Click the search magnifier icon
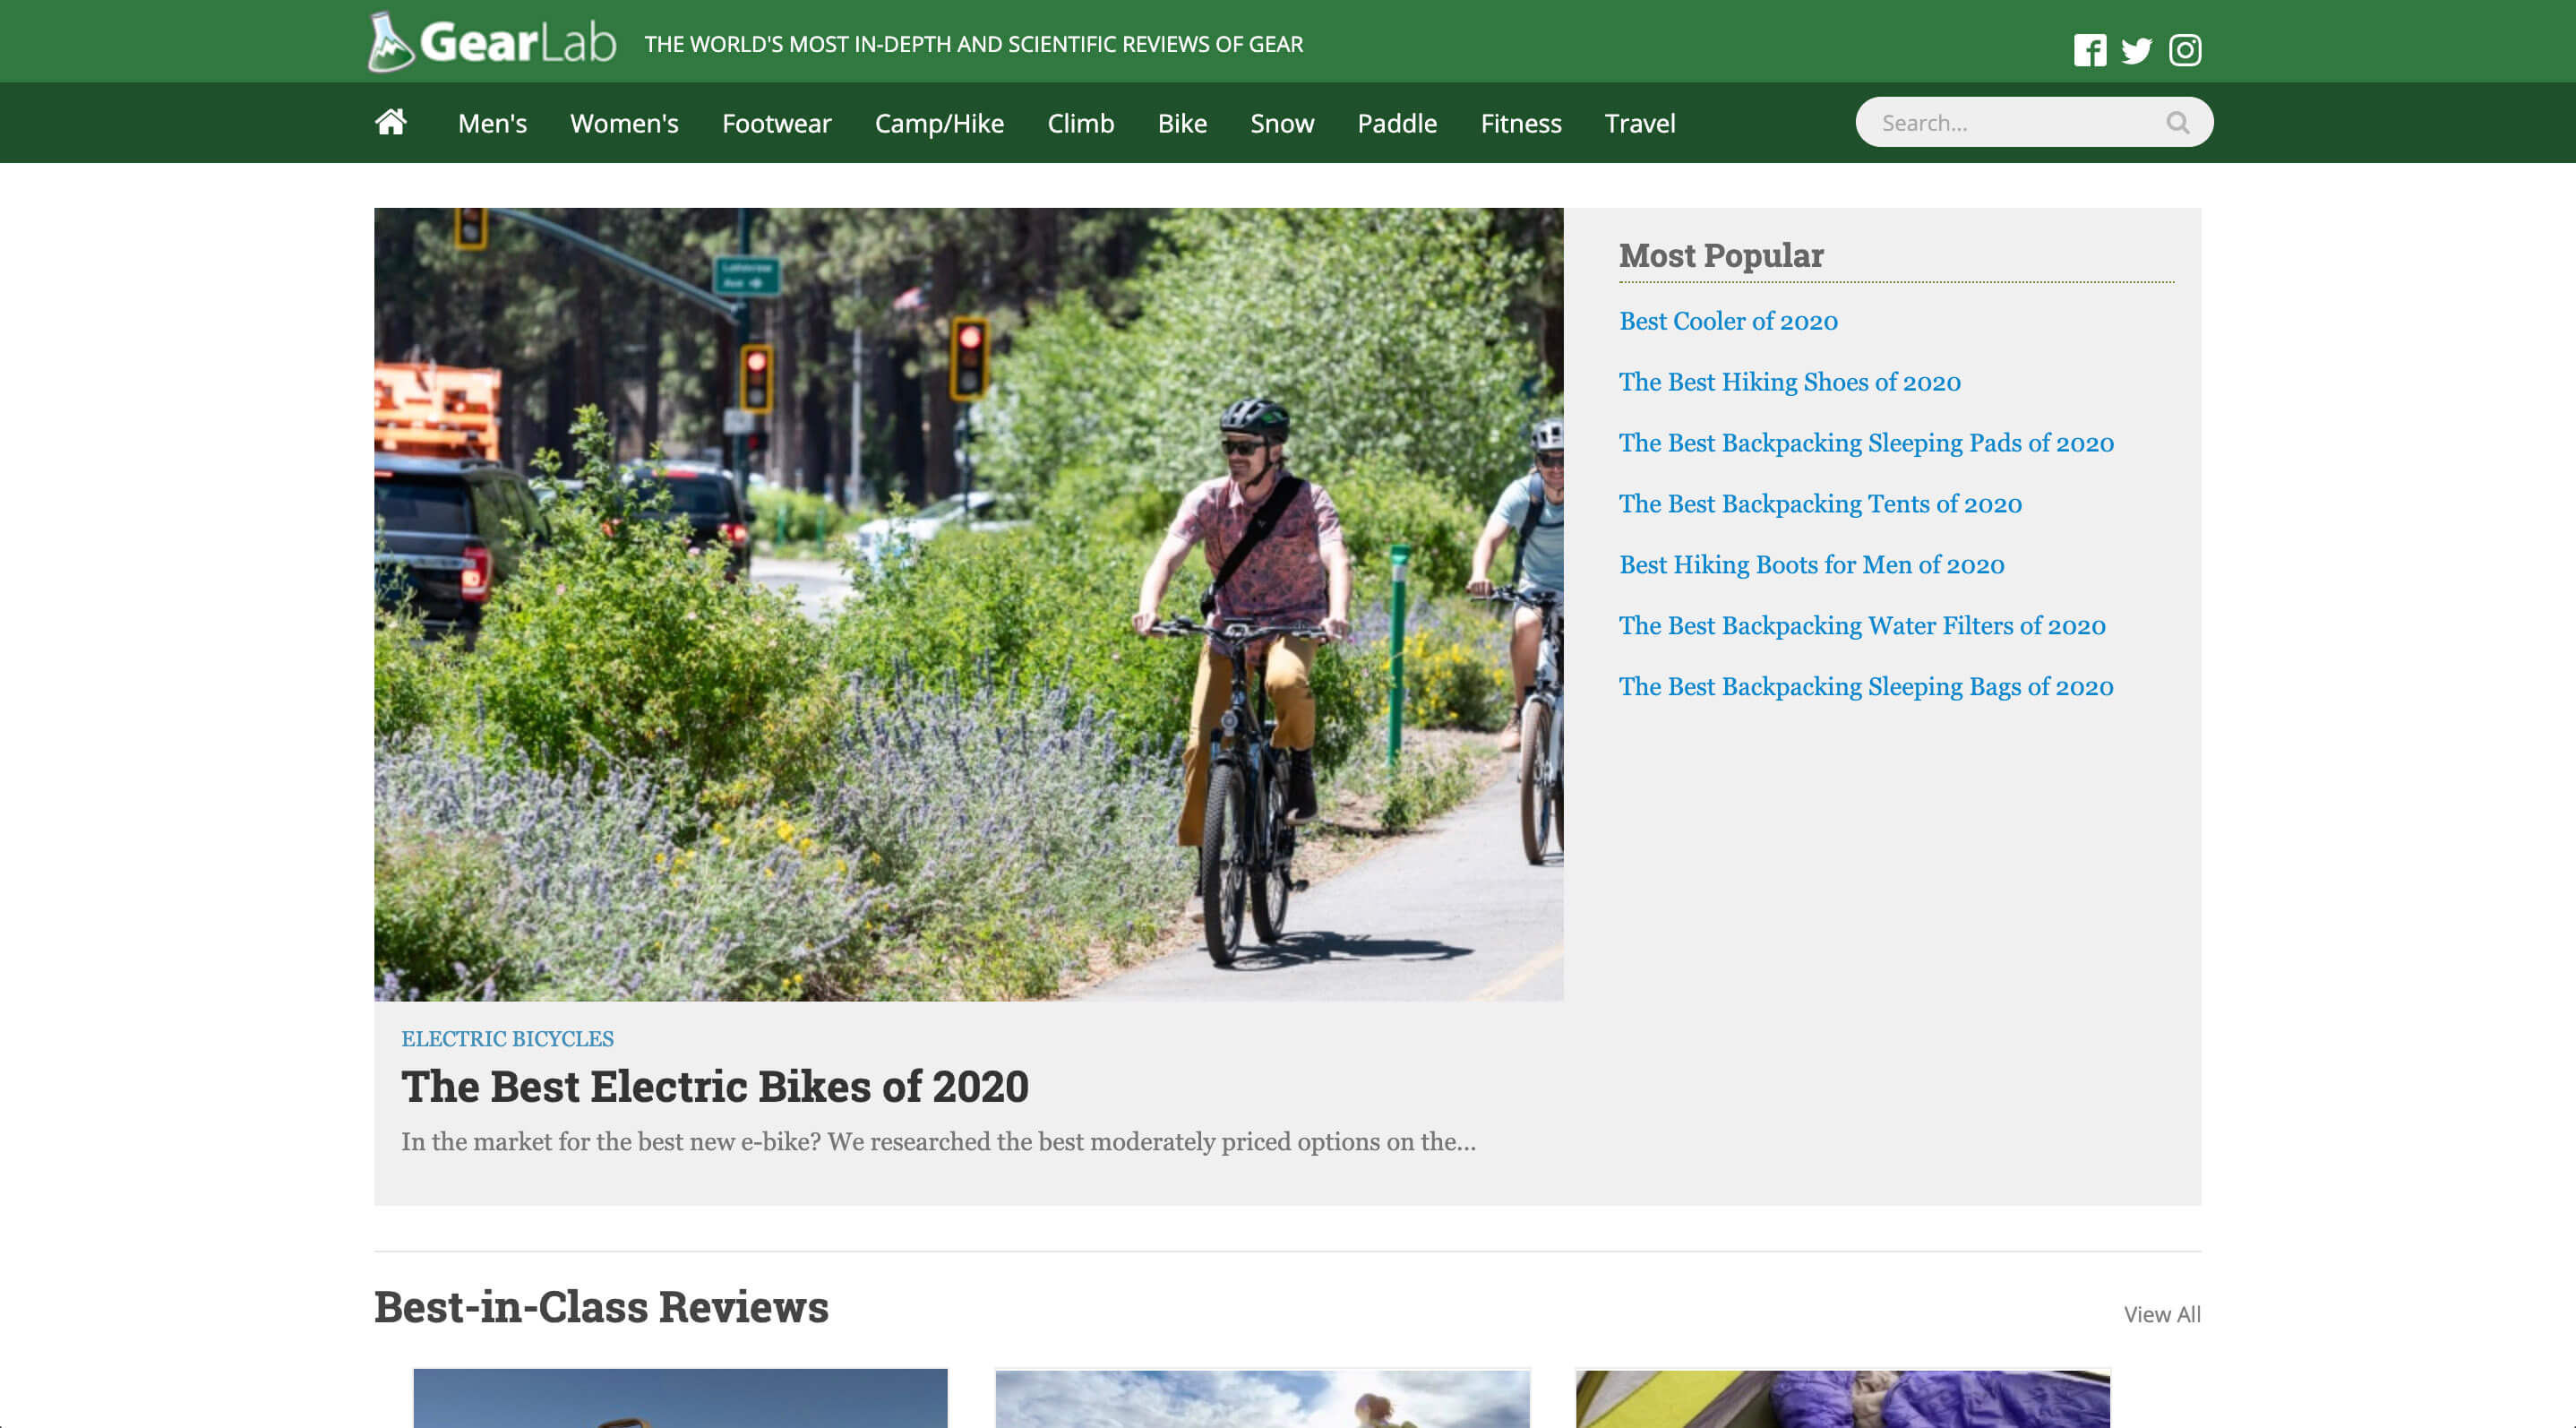The width and height of the screenshot is (2576, 1428). point(2178,121)
